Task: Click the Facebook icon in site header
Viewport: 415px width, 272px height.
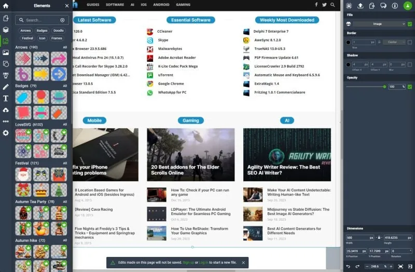Action: (316, 5)
